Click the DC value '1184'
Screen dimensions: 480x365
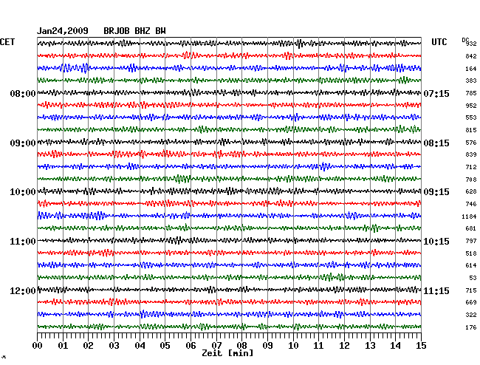(469, 216)
